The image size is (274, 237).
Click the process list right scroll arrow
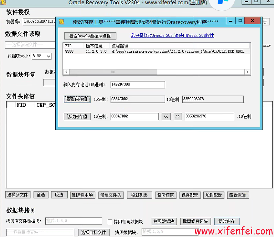[x=247, y=72]
